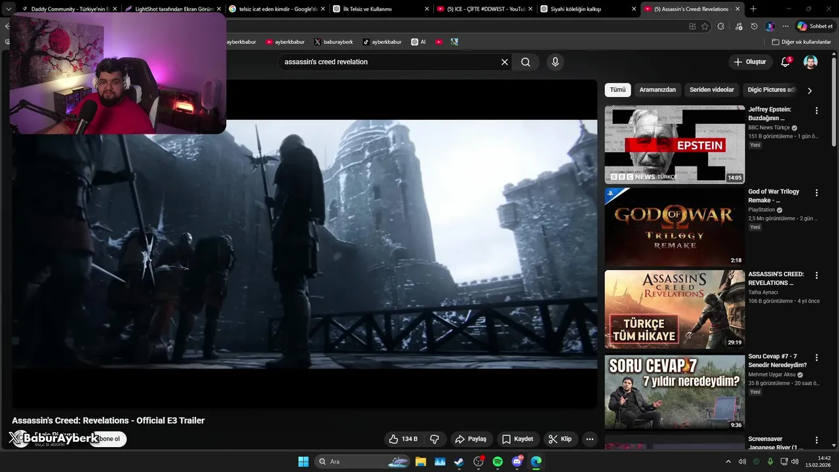Create a clip with Klip button

pos(560,439)
